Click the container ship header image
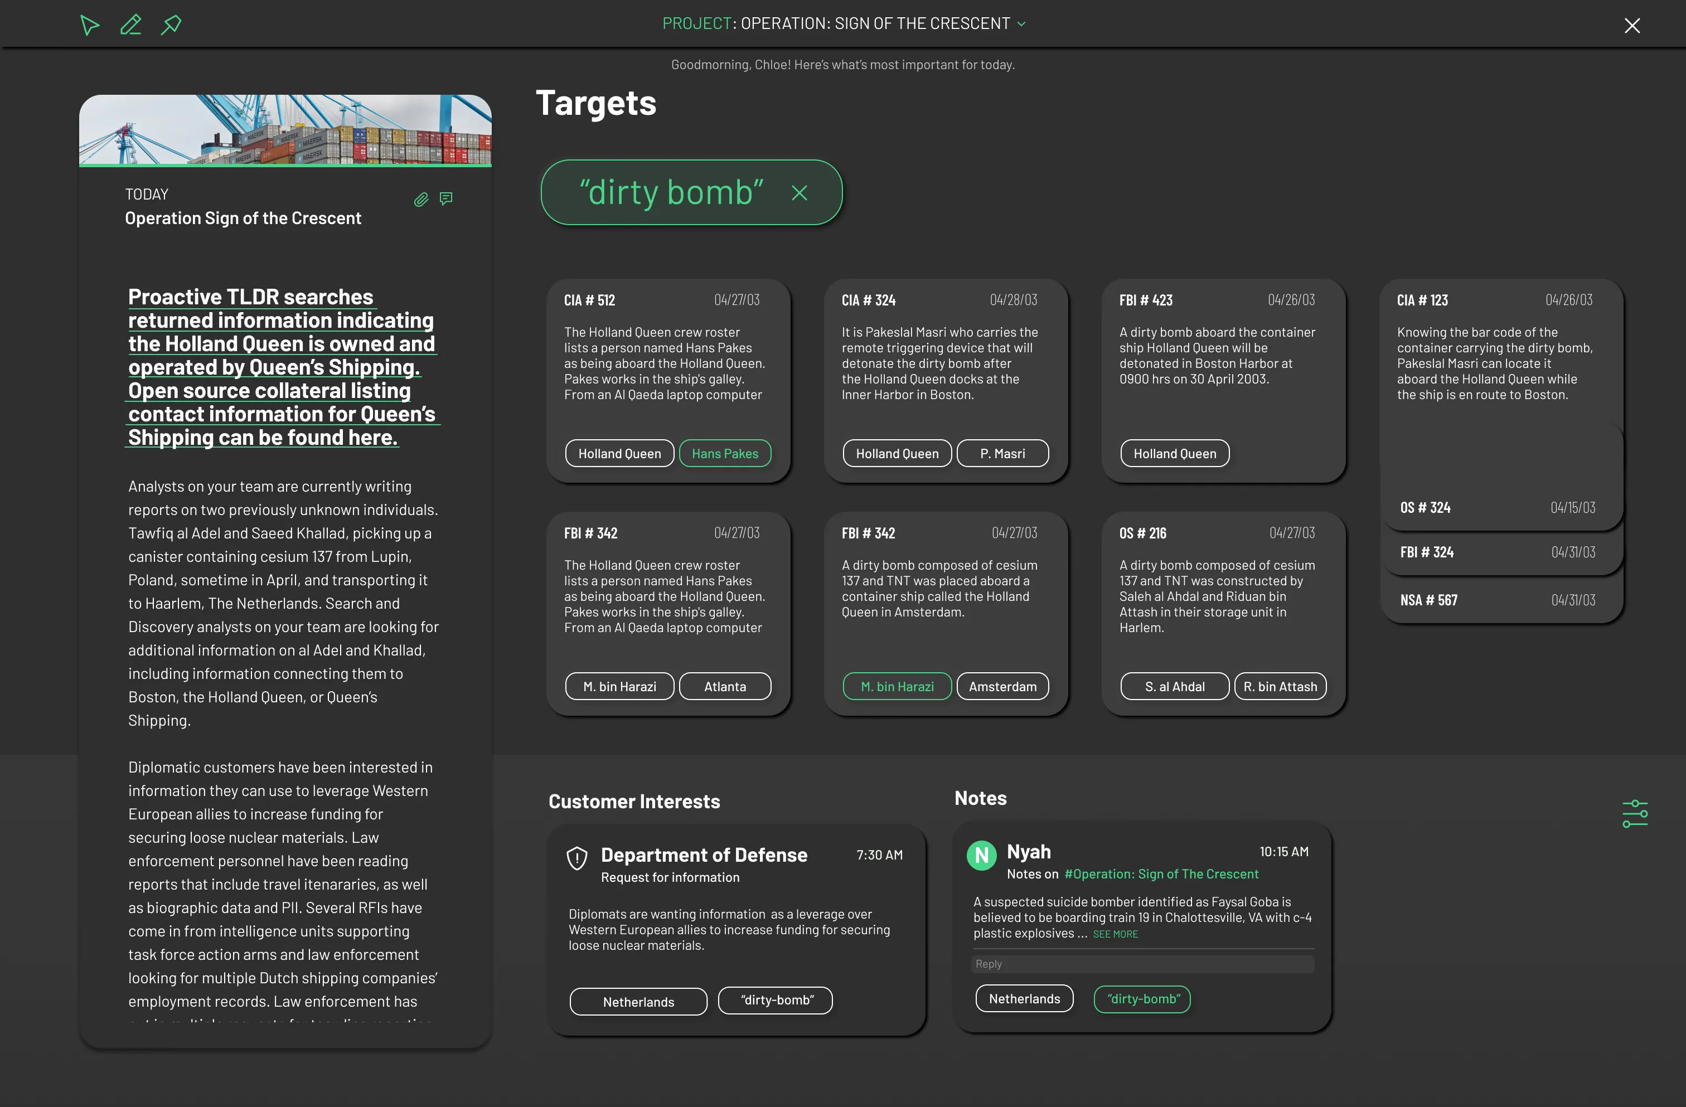This screenshot has height=1107, width=1686. 285,130
